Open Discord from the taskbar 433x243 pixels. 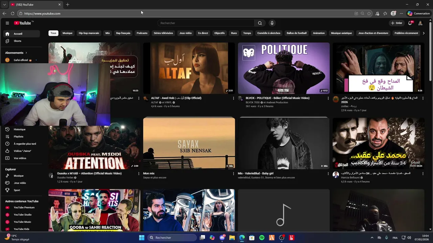click(222, 238)
